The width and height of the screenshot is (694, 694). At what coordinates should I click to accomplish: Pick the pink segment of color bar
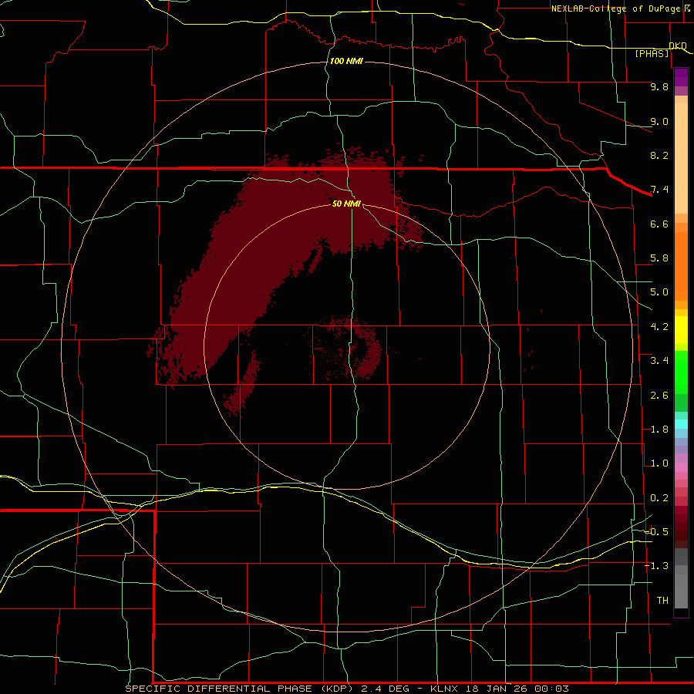(681, 467)
